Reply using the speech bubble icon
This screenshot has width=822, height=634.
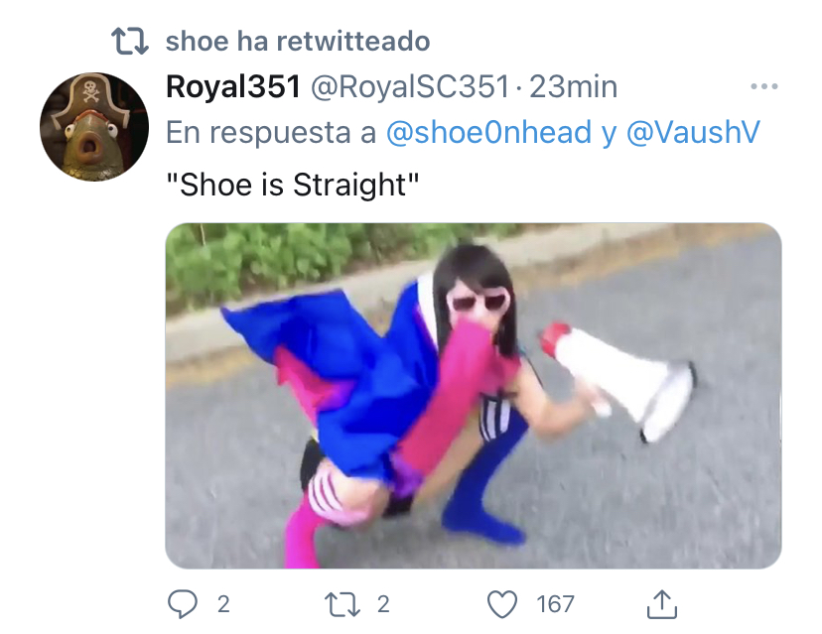coord(183,604)
